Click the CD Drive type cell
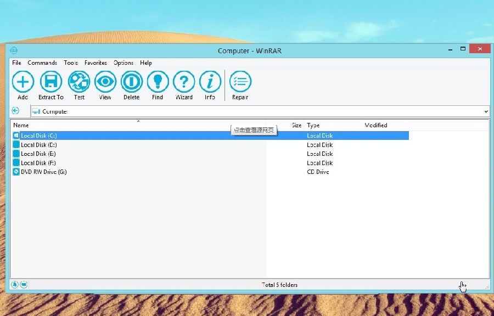This screenshot has height=316, width=494. click(x=318, y=172)
